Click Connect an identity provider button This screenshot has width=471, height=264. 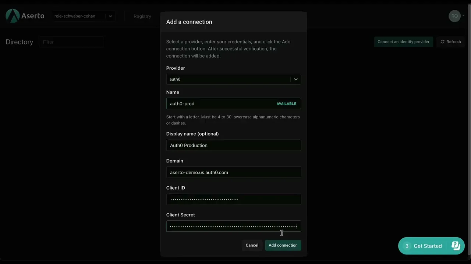(x=403, y=42)
